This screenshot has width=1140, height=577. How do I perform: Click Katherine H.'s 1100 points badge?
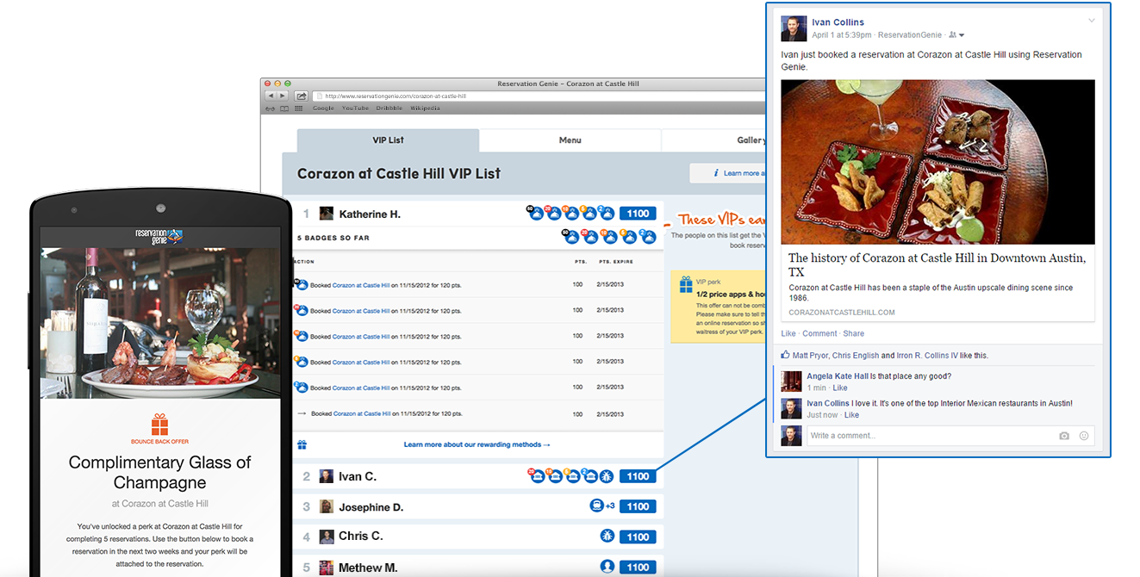point(638,214)
